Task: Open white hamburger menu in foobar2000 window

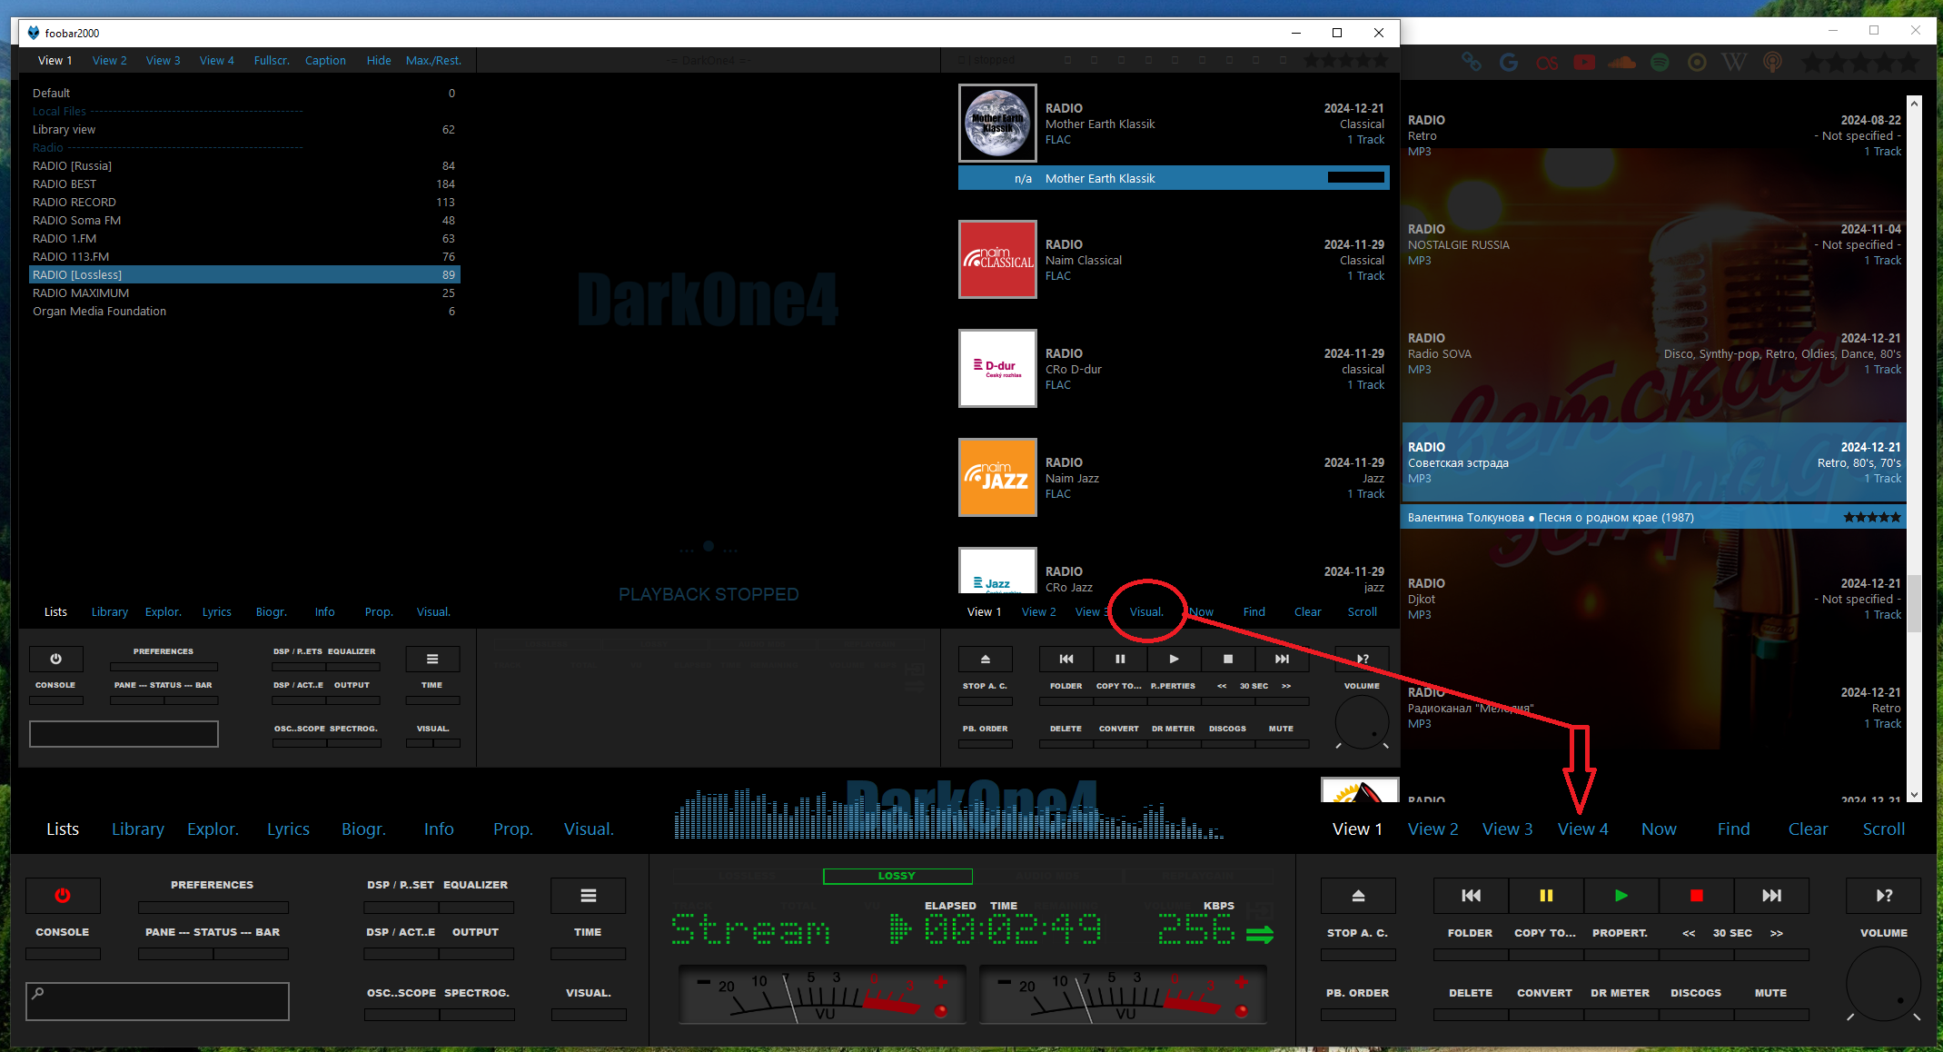Action: pyautogui.click(x=432, y=659)
